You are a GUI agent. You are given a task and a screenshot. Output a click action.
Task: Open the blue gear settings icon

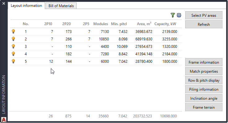179,15
